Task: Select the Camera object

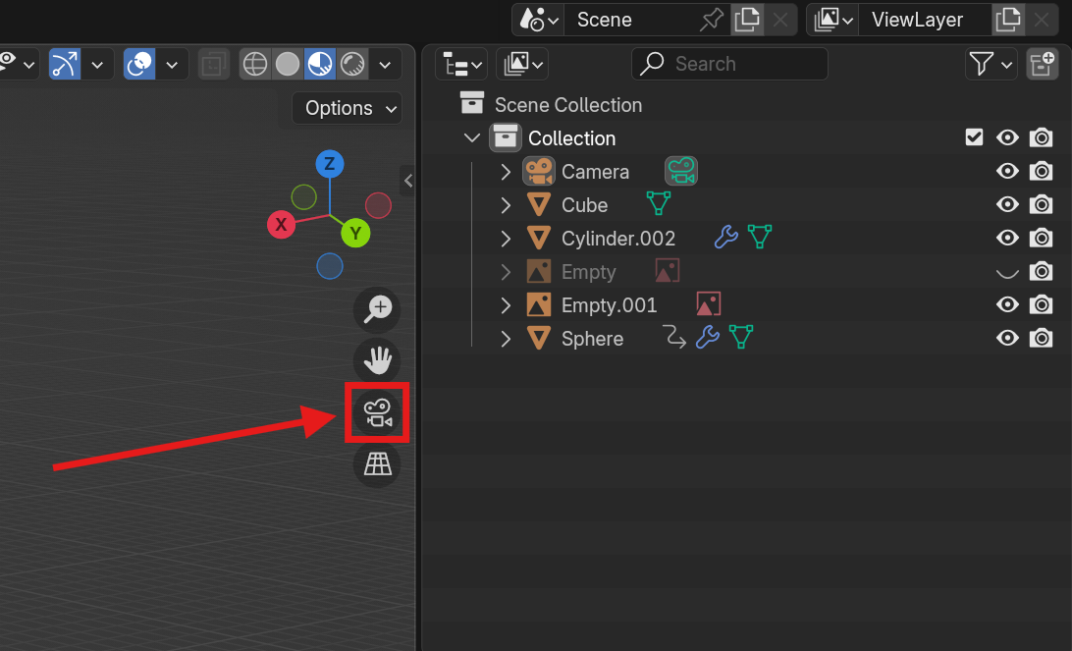Action: [x=595, y=172]
